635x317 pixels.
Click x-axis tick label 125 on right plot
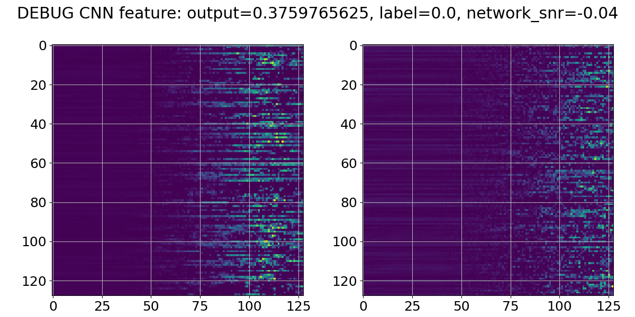[609, 306]
